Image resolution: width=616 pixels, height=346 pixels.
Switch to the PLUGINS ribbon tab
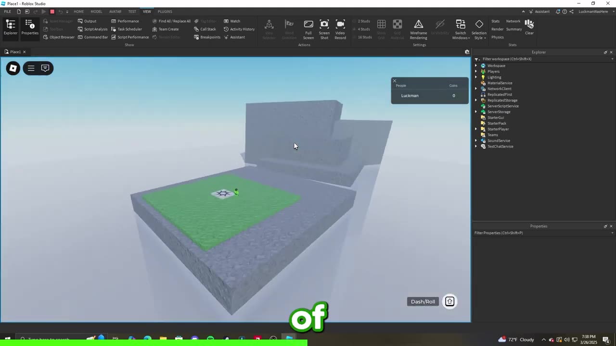click(x=165, y=12)
